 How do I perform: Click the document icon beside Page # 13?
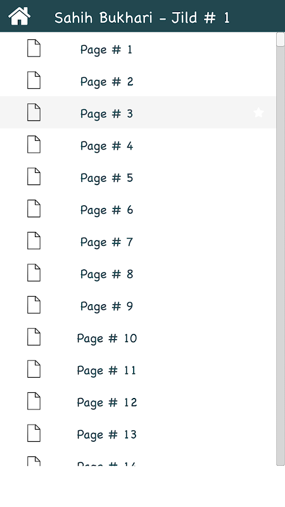click(x=34, y=433)
